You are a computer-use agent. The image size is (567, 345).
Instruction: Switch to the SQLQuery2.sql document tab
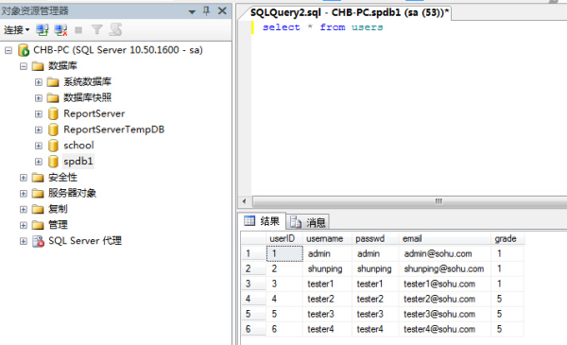350,12
